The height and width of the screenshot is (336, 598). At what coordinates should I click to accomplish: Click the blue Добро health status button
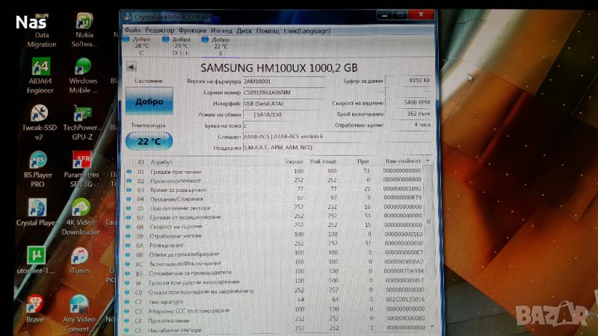149,102
